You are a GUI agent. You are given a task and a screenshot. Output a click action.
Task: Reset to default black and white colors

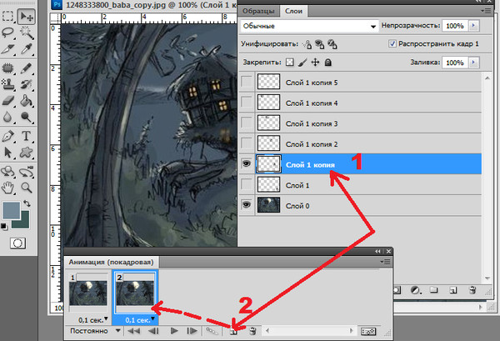(4, 227)
